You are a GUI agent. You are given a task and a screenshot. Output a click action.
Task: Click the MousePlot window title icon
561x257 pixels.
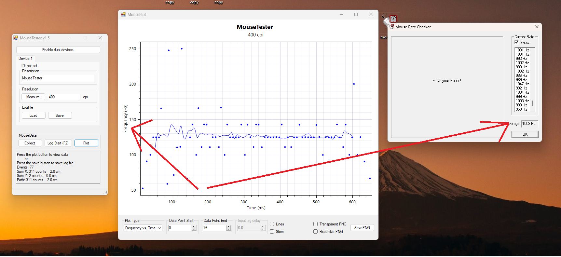coord(123,15)
